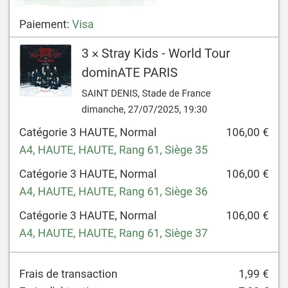Select the Siège 35 seat details link
This screenshot has height=288, width=288.
[113, 150]
